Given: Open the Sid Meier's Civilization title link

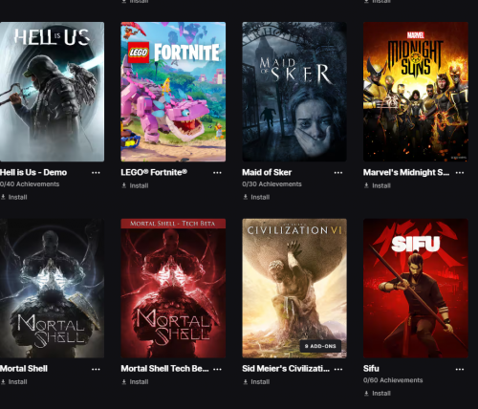Looking at the screenshot, I should 286,369.
